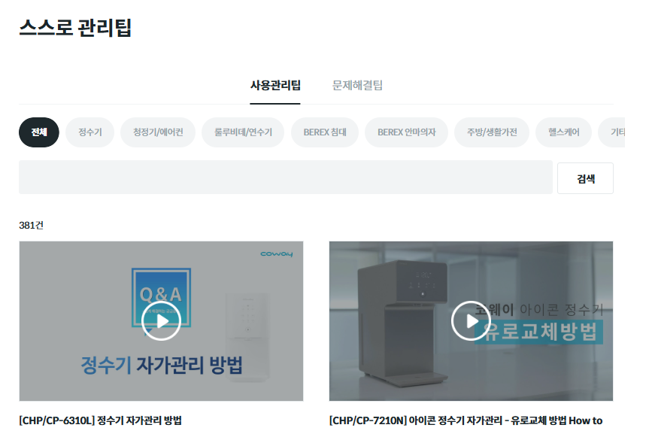Click the search text input field

(286, 178)
